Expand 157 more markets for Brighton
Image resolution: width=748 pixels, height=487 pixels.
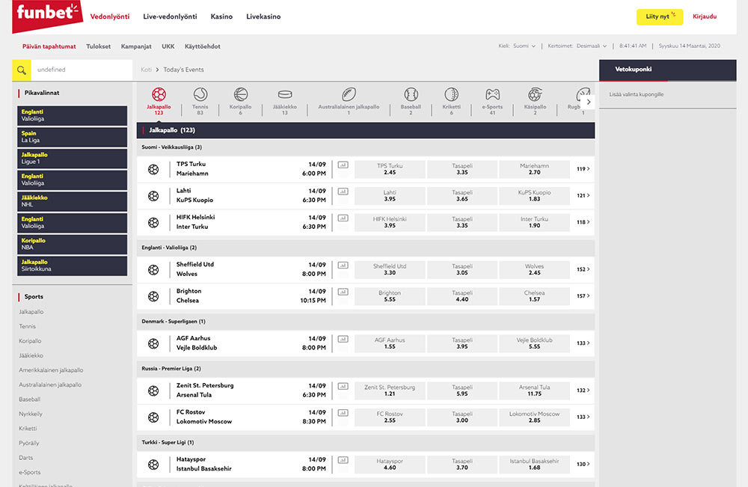click(583, 296)
